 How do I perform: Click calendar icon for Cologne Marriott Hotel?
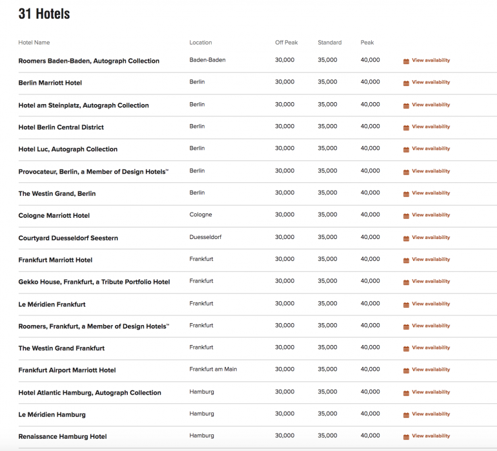406,216
